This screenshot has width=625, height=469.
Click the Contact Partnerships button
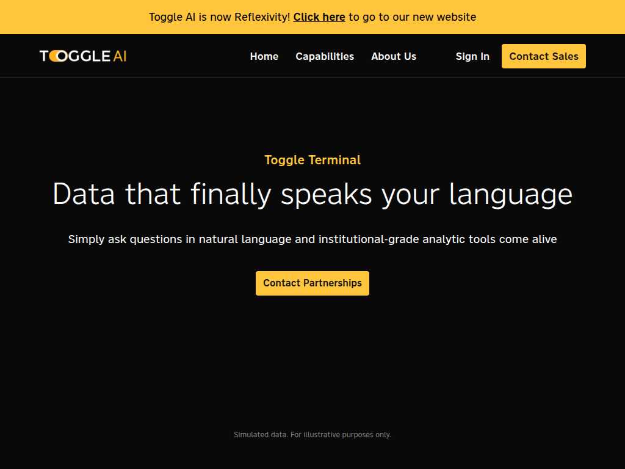tap(312, 283)
